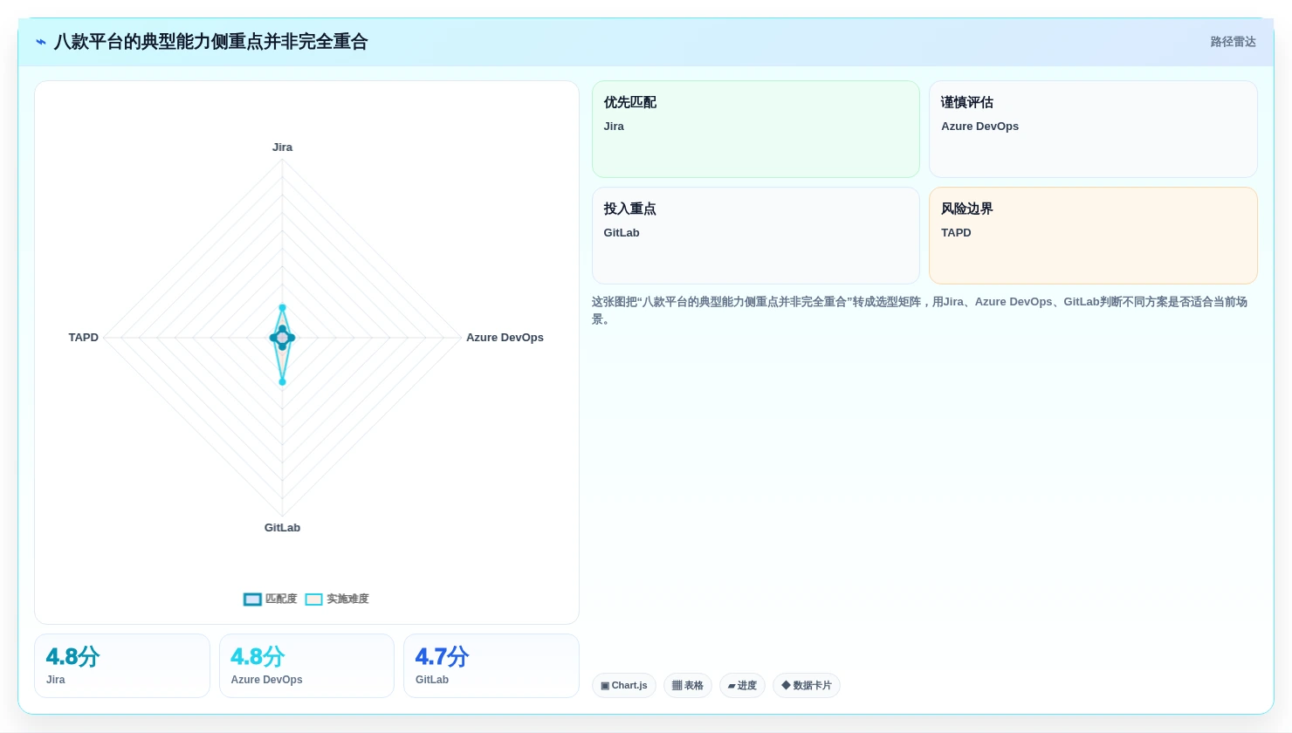Open the 优先匹配 Jira card
The width and height of the screenshot is (1292, 733).
756,129
